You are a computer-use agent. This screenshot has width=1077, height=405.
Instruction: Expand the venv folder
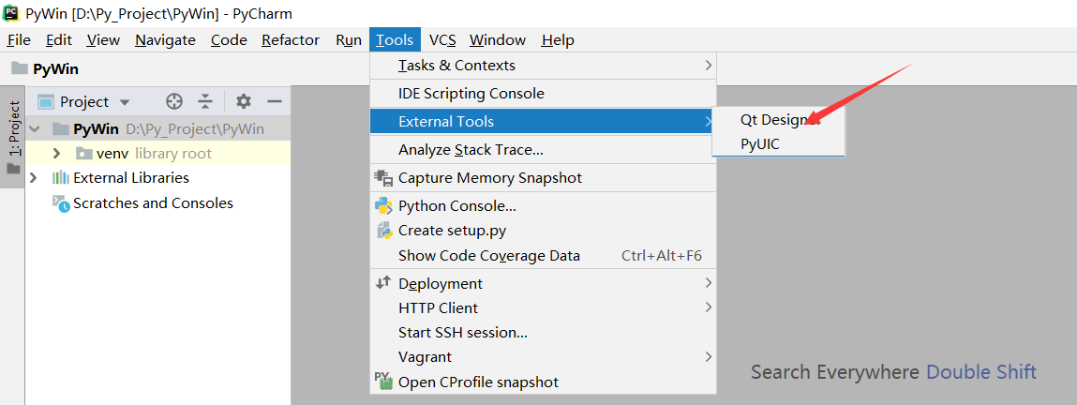(57, 153)
